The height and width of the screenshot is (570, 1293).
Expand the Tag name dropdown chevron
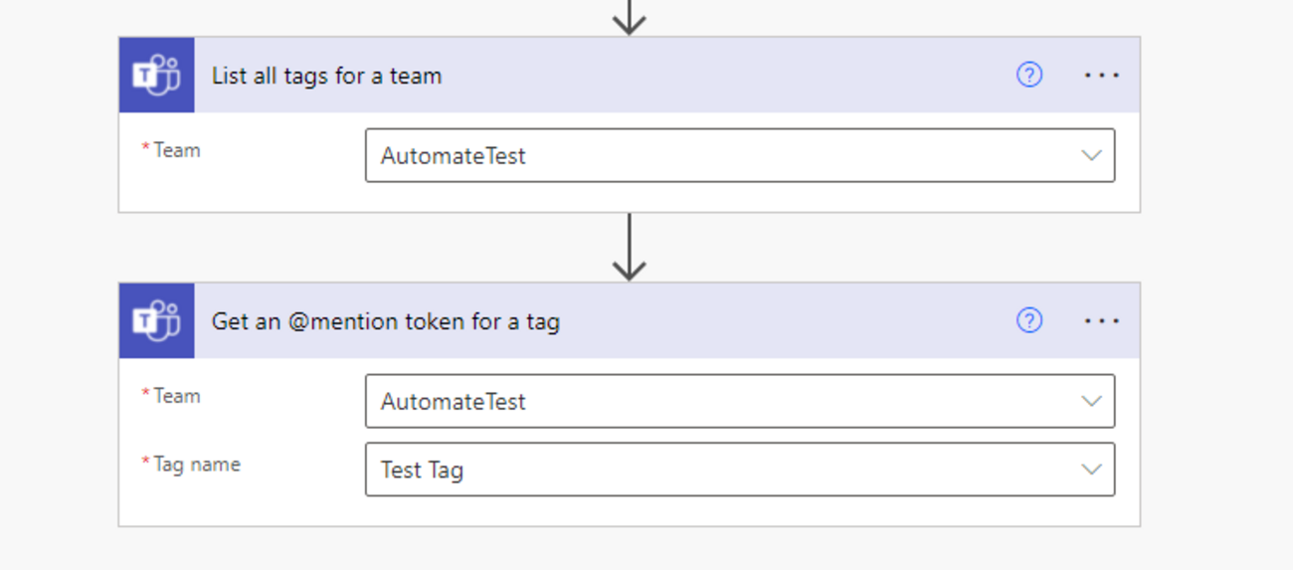click(x=1091, y=470)
